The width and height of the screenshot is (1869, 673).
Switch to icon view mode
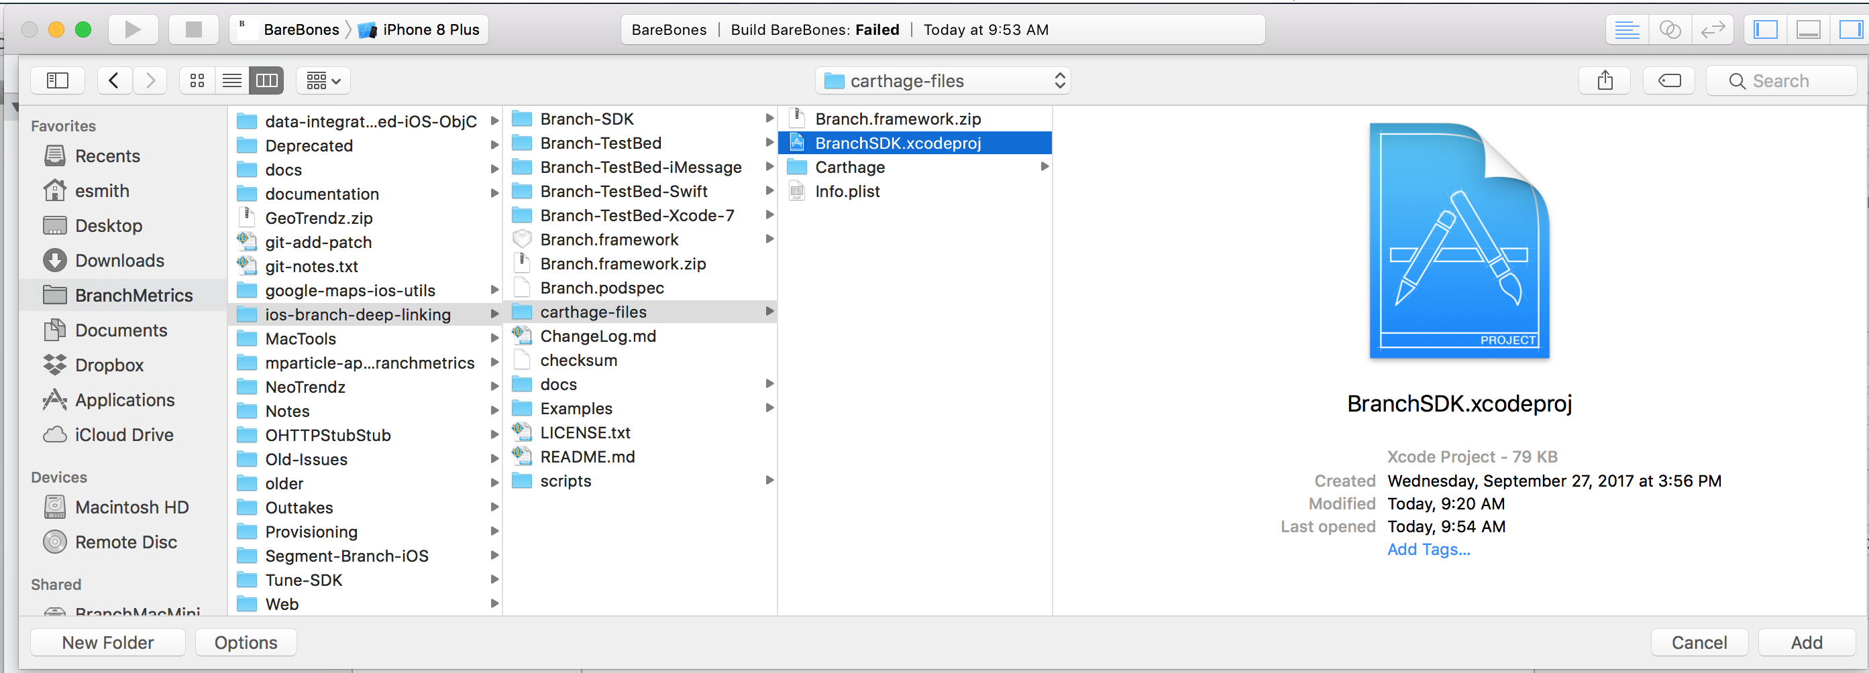coord(197,80)
